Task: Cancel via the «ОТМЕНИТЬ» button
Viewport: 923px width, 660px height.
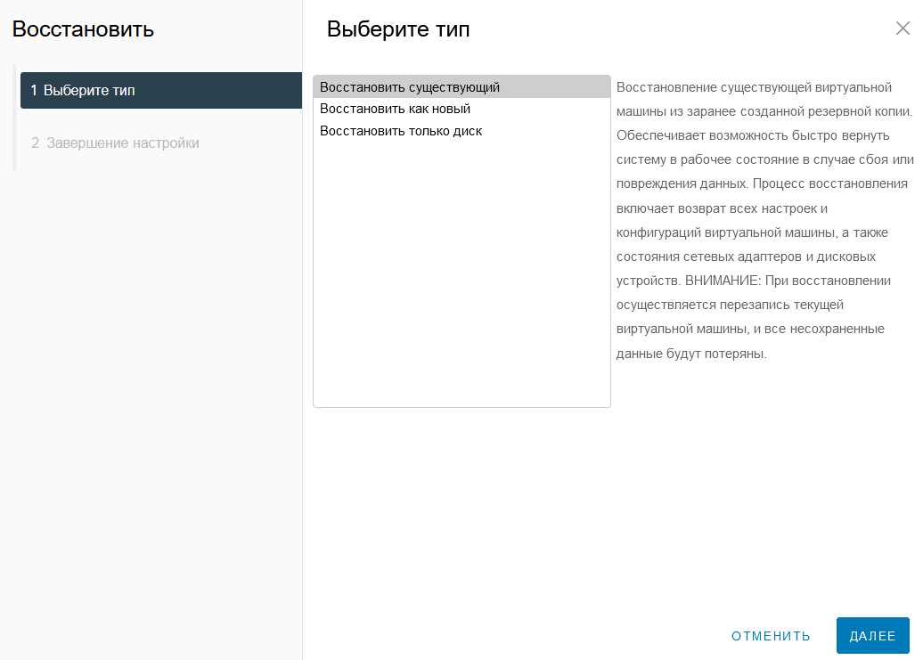Action: [771, 636]
